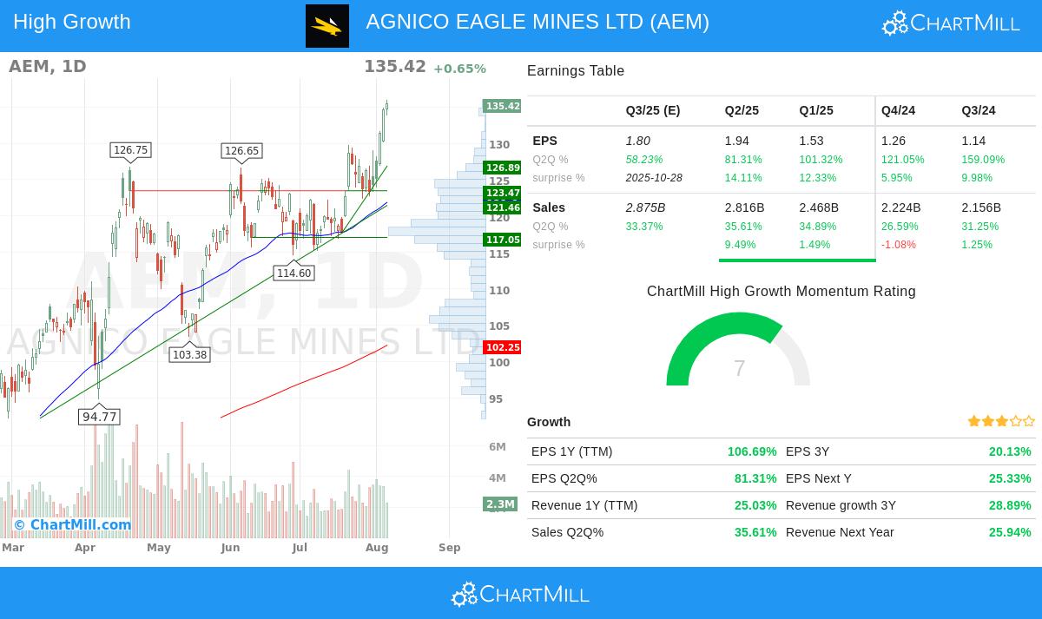
Task: Click the 126.89 price level tag
Action: [502, 168]
